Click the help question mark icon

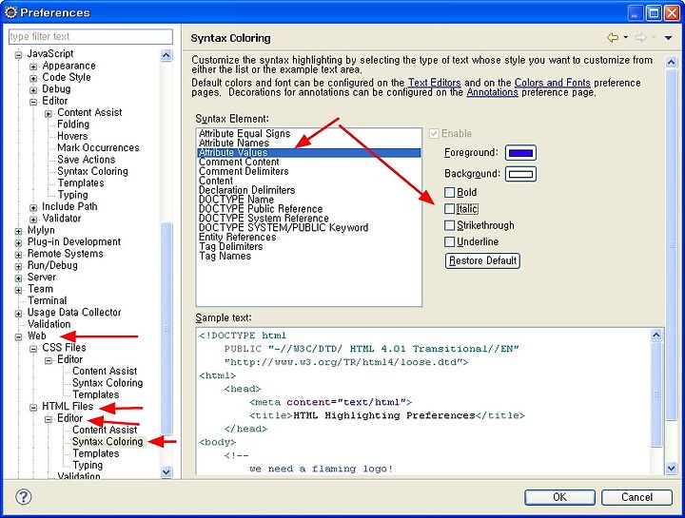[23, 497]
